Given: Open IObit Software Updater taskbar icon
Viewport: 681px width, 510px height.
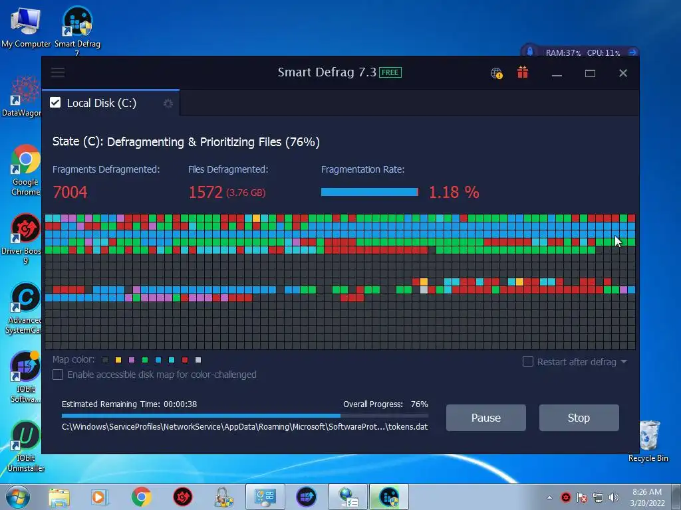Looking at the screenshot, I should (306, 497).
